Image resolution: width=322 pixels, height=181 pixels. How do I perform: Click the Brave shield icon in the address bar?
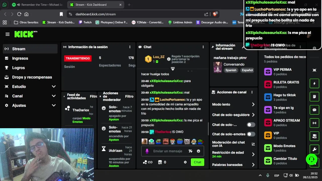point(215,14)
